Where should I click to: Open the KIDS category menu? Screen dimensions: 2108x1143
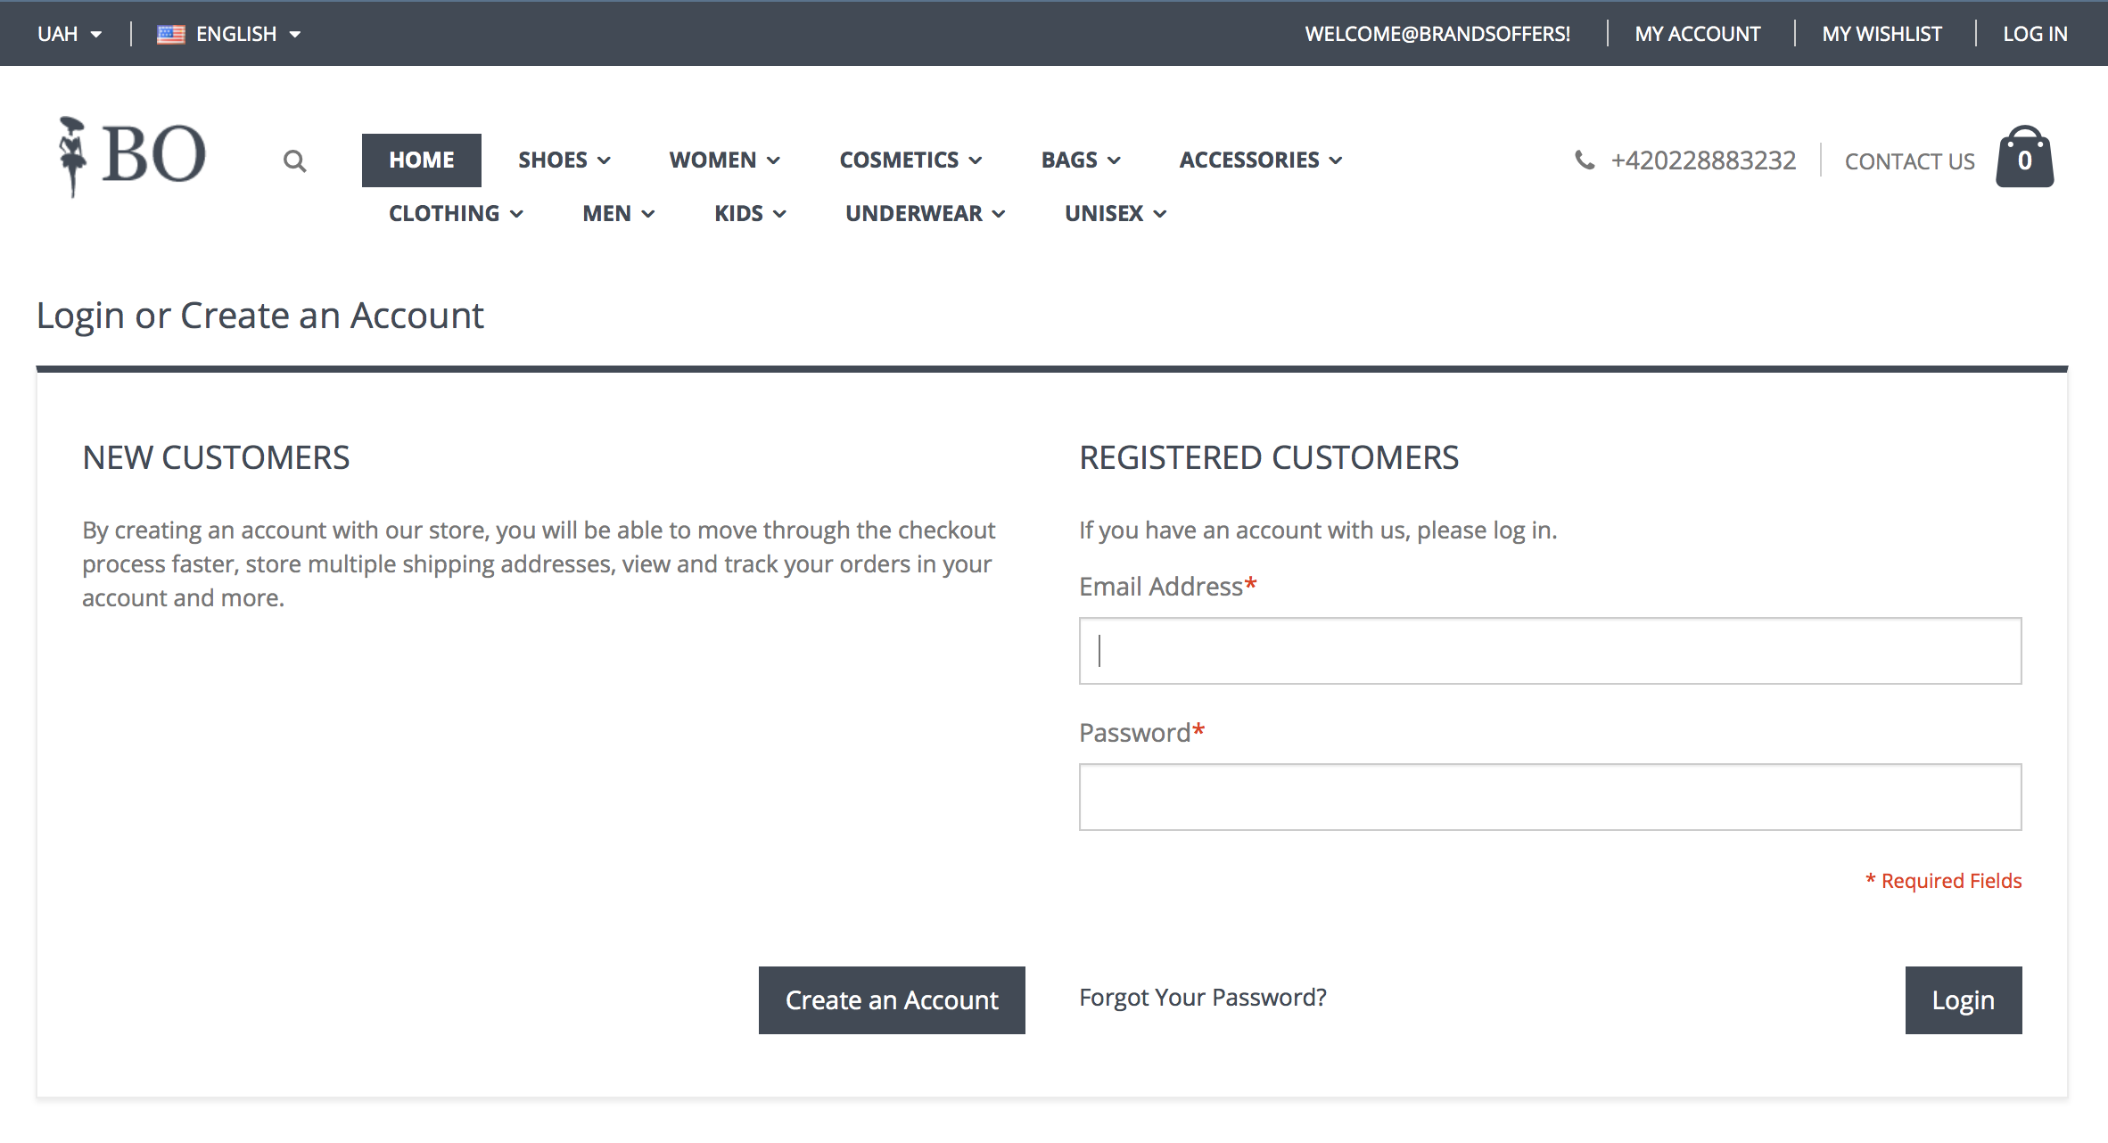[750, 214]
